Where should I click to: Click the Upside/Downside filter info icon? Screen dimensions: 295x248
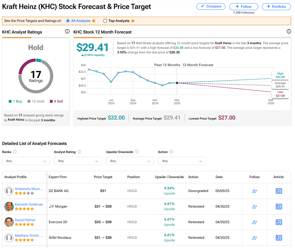click(x=137, y=152)
